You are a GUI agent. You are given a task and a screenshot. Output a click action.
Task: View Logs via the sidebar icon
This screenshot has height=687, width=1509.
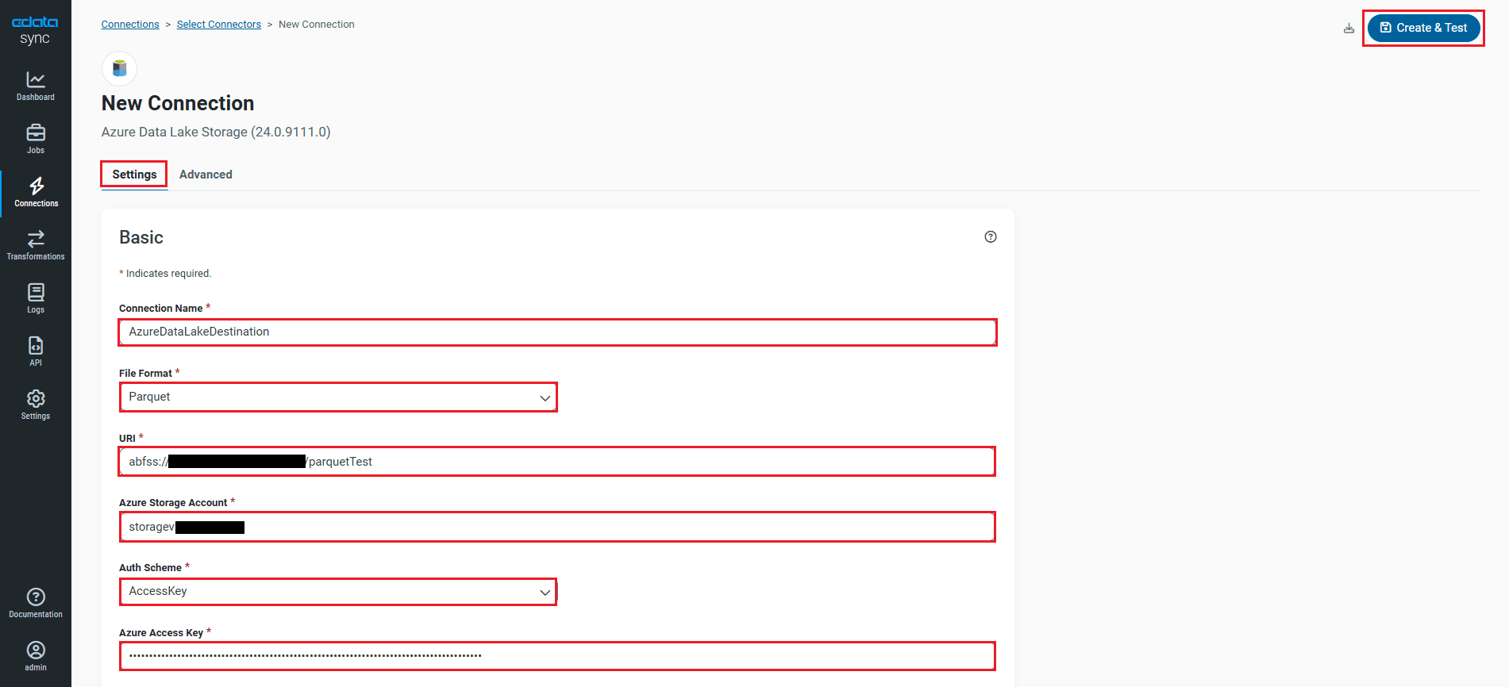(x=35, y=297)
